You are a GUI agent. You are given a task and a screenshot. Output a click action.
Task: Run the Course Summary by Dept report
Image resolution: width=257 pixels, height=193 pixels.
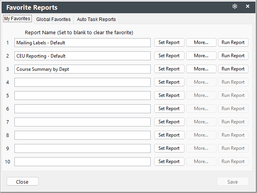(233, 69)
